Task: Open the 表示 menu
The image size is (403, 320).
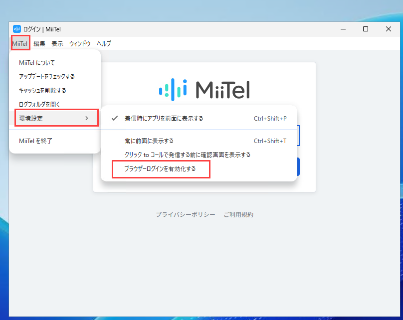Action: 57,44
